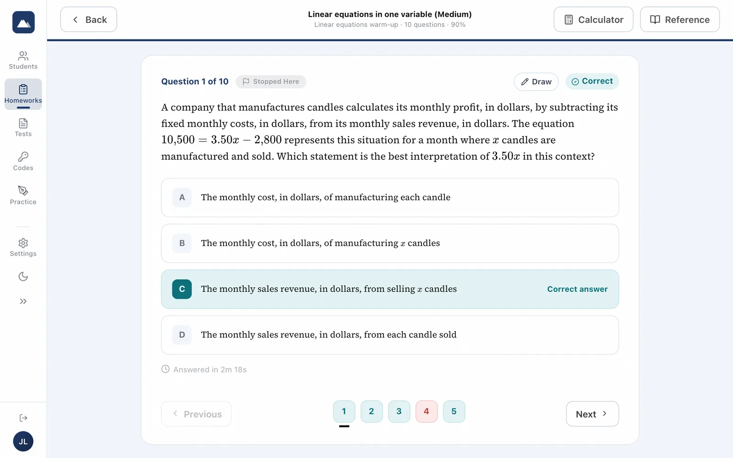Viewport: 733px width, 458px height.
Task: Go to the Next question
Action: click(x=592, y=414)
